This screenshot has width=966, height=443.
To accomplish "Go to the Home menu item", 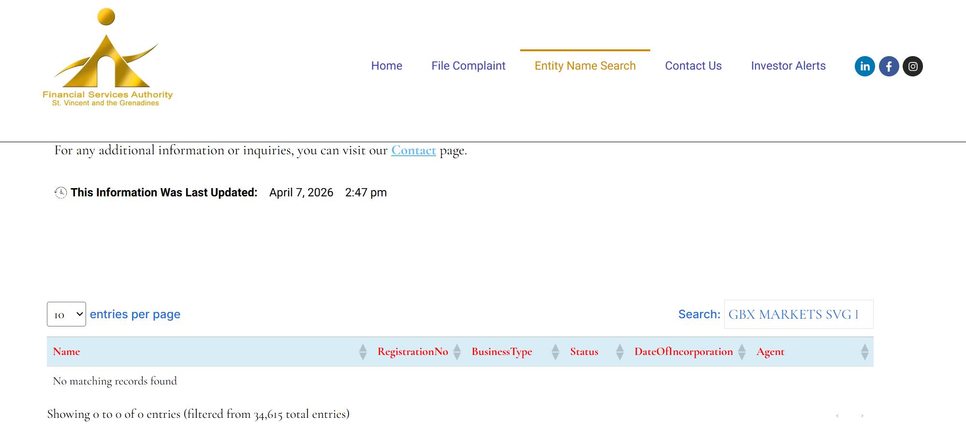I will [x=387, y=66].
